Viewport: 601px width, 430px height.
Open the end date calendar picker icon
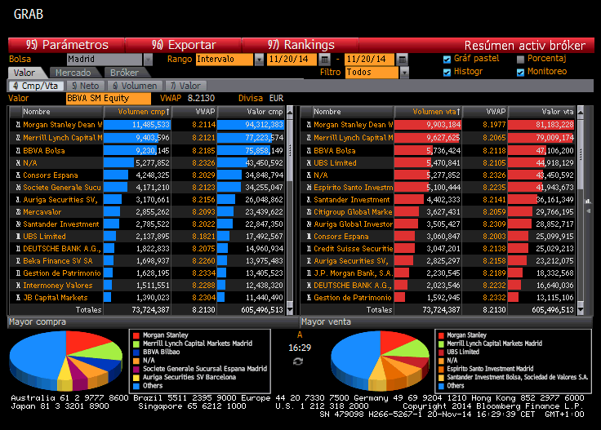402,60
